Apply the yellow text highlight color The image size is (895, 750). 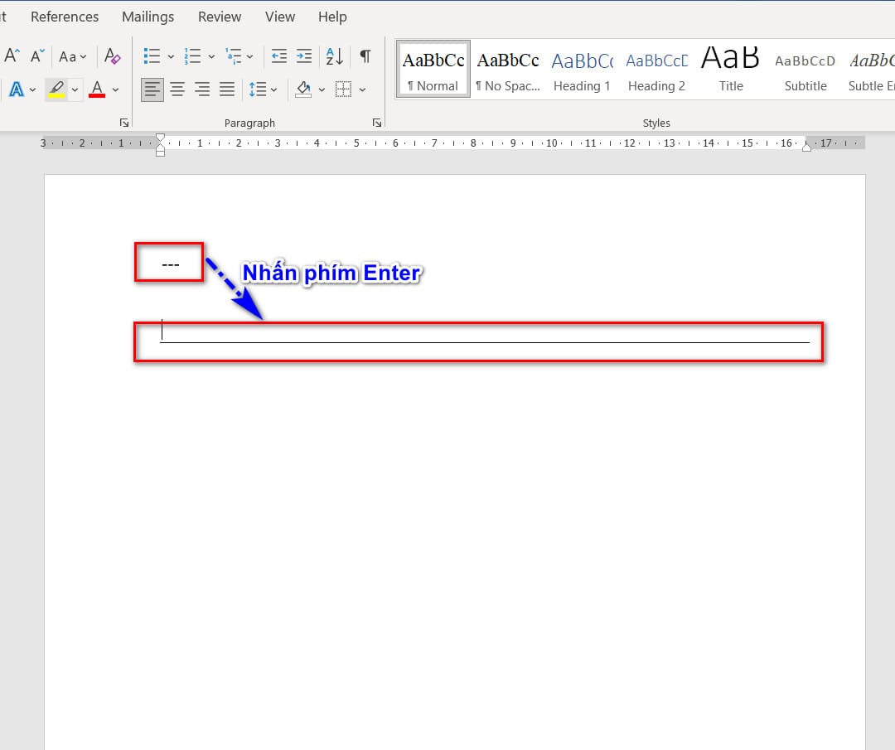pyautogui.click(x=56, y=89)
